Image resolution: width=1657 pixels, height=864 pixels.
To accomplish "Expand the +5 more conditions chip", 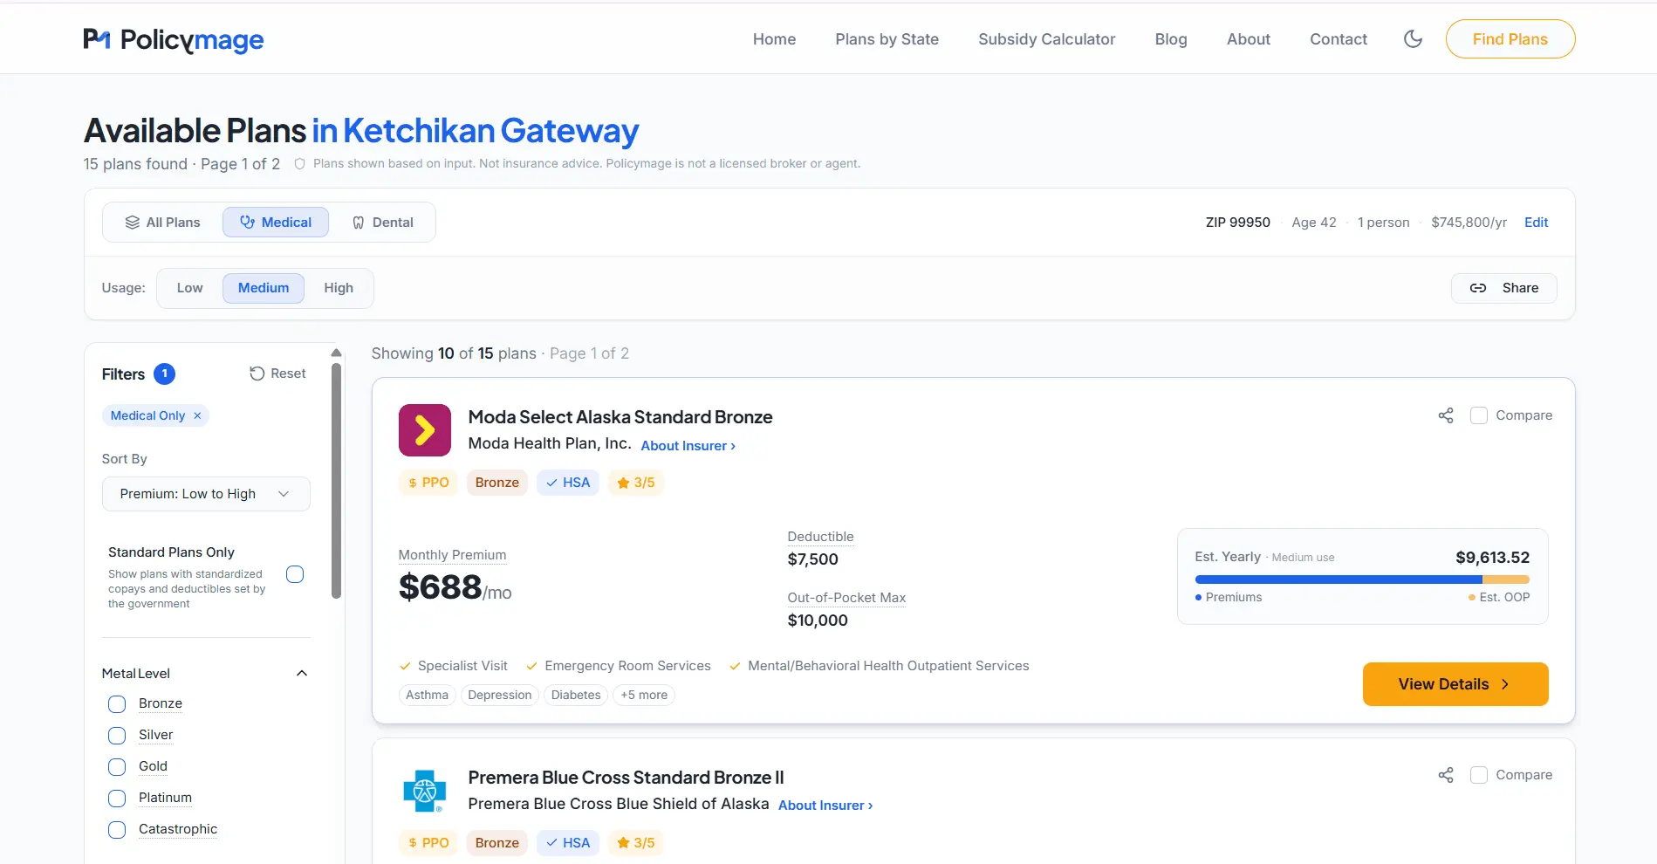I will (644, 696).
